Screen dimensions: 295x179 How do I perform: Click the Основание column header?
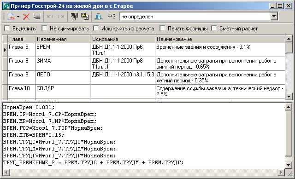pos(123,39)
